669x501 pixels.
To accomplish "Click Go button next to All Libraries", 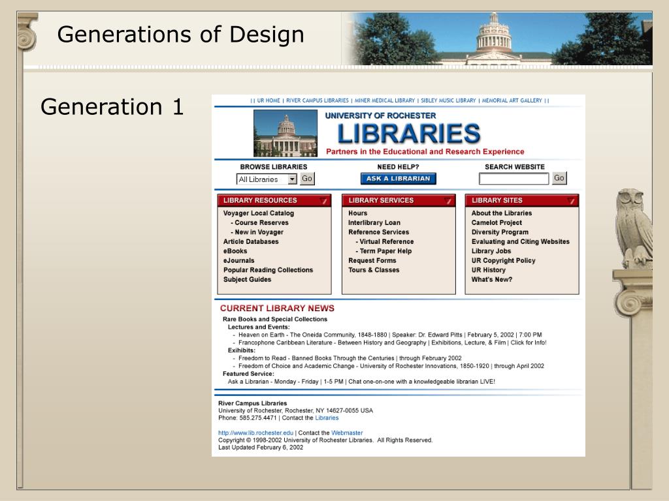I will click(307, 179).
